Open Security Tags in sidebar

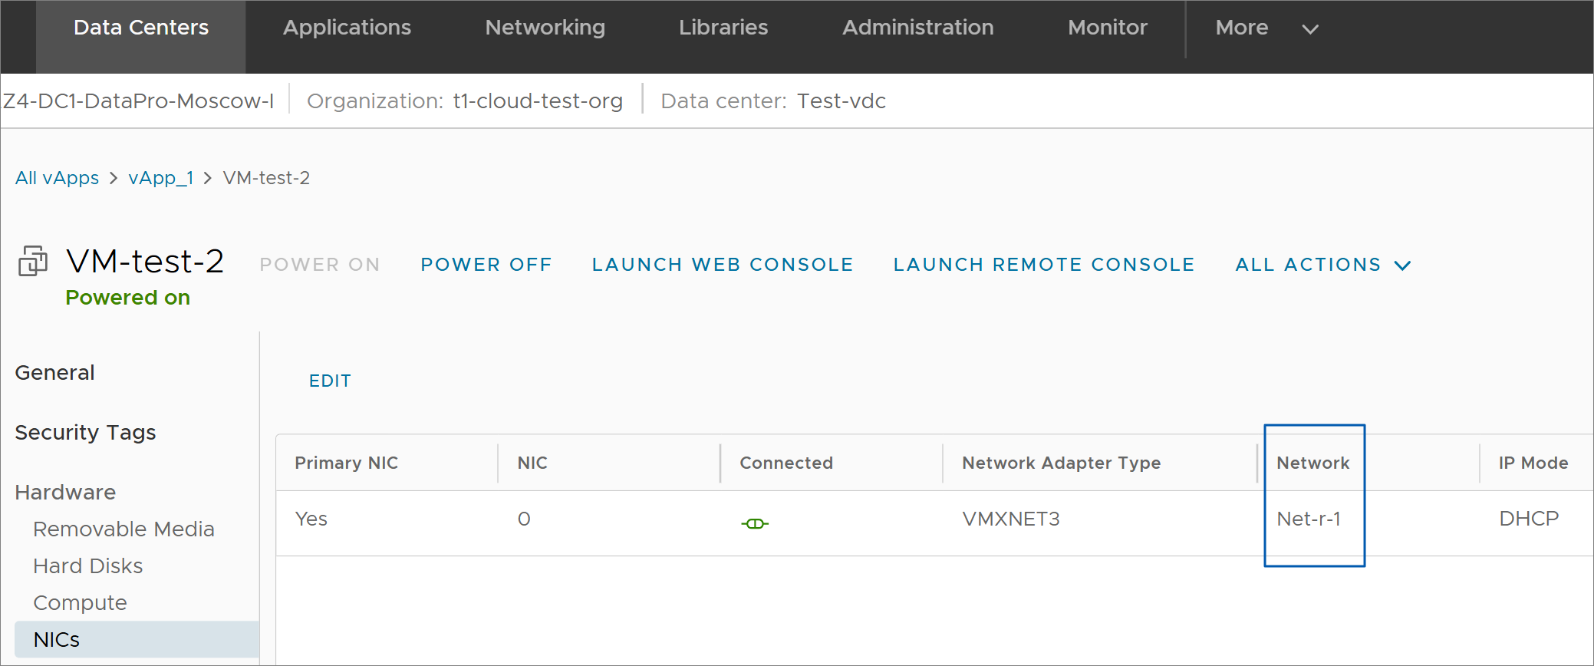coord(85,433)
